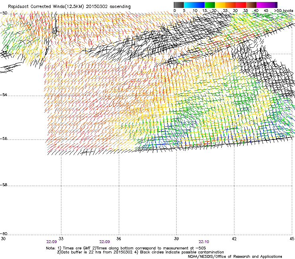Click the gray 0-5 knots legend swatch
The height and width of the screenshot is (259, 295).
tap(179, 5)
